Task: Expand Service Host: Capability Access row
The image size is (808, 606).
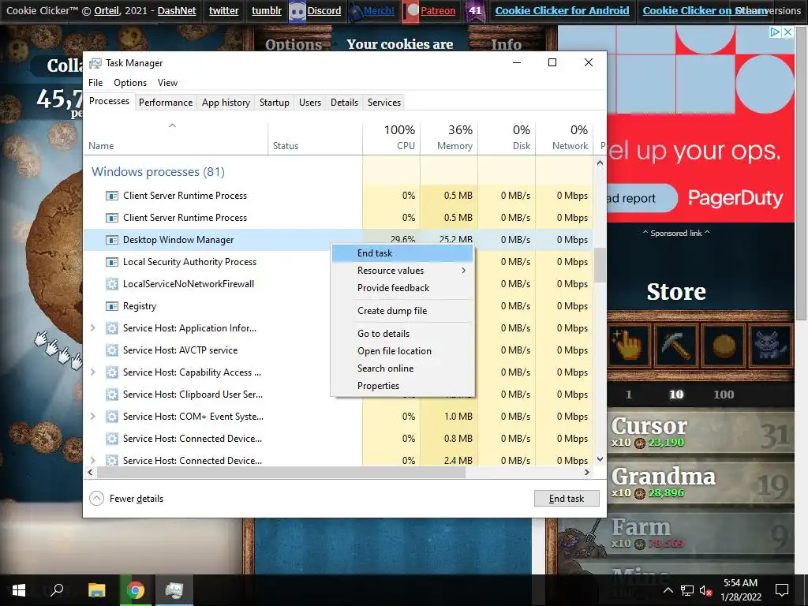Action: [93, 372]
